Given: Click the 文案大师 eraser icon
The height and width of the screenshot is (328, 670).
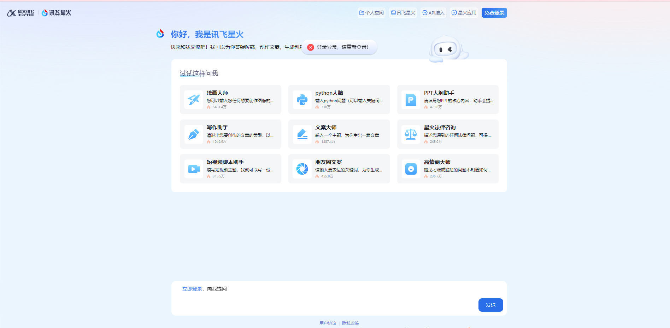Looking at the screenshot, I should [x=302, y=134].
